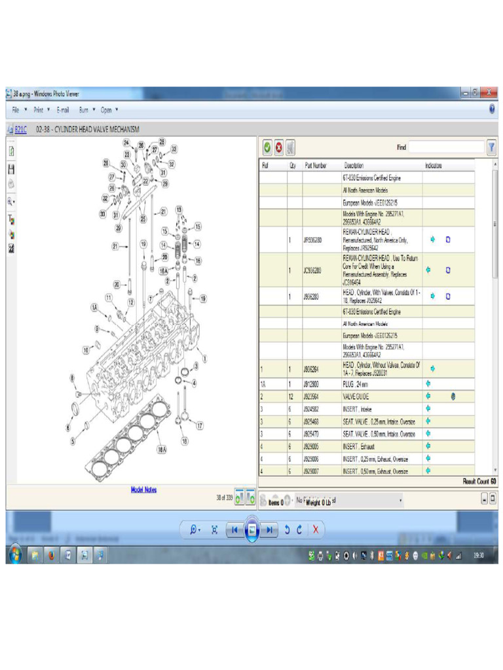
Task: Click the arrow indicator for J936284 row
Action: [432, 368]
